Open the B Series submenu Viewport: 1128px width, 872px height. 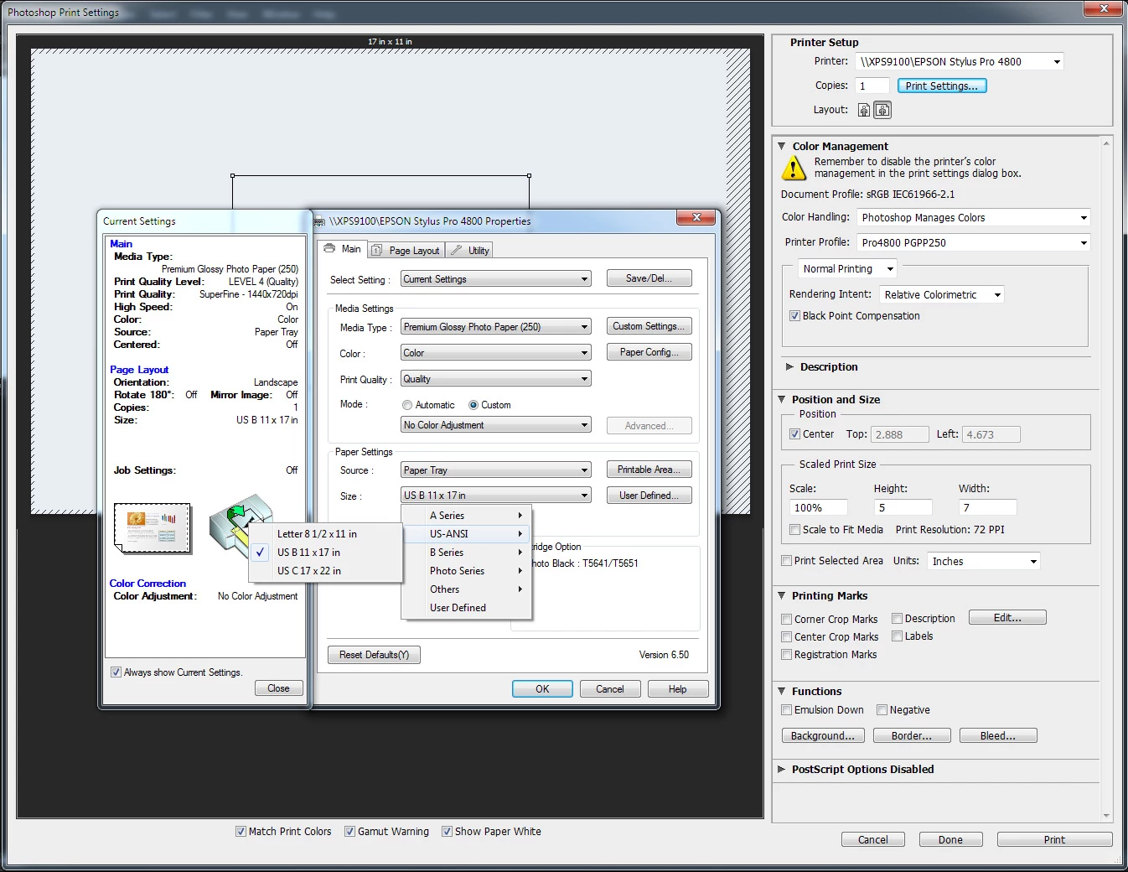pos(468,553)
